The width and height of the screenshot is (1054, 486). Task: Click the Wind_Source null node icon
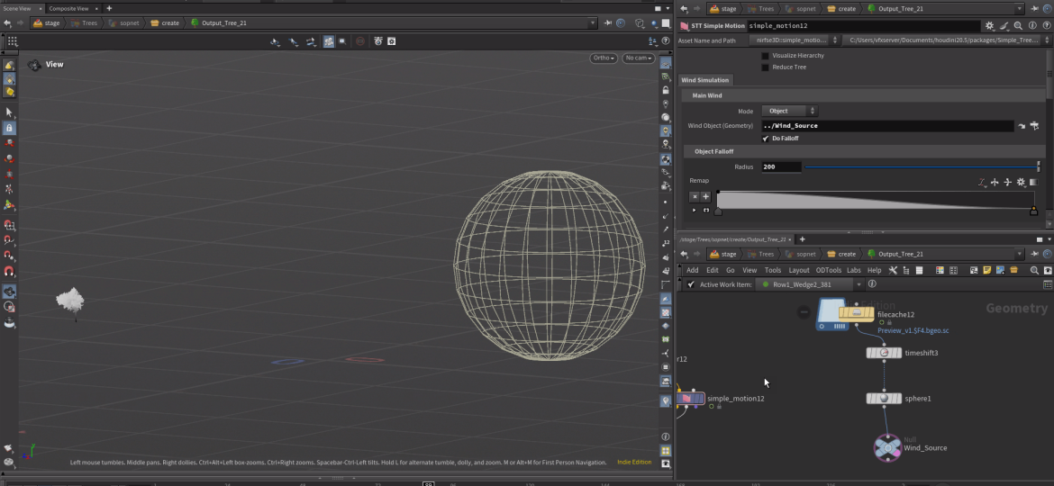coord(887,447)
